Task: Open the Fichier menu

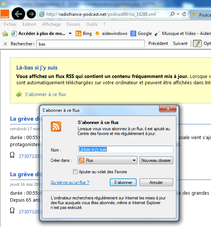Action: [x=10, y=24]
